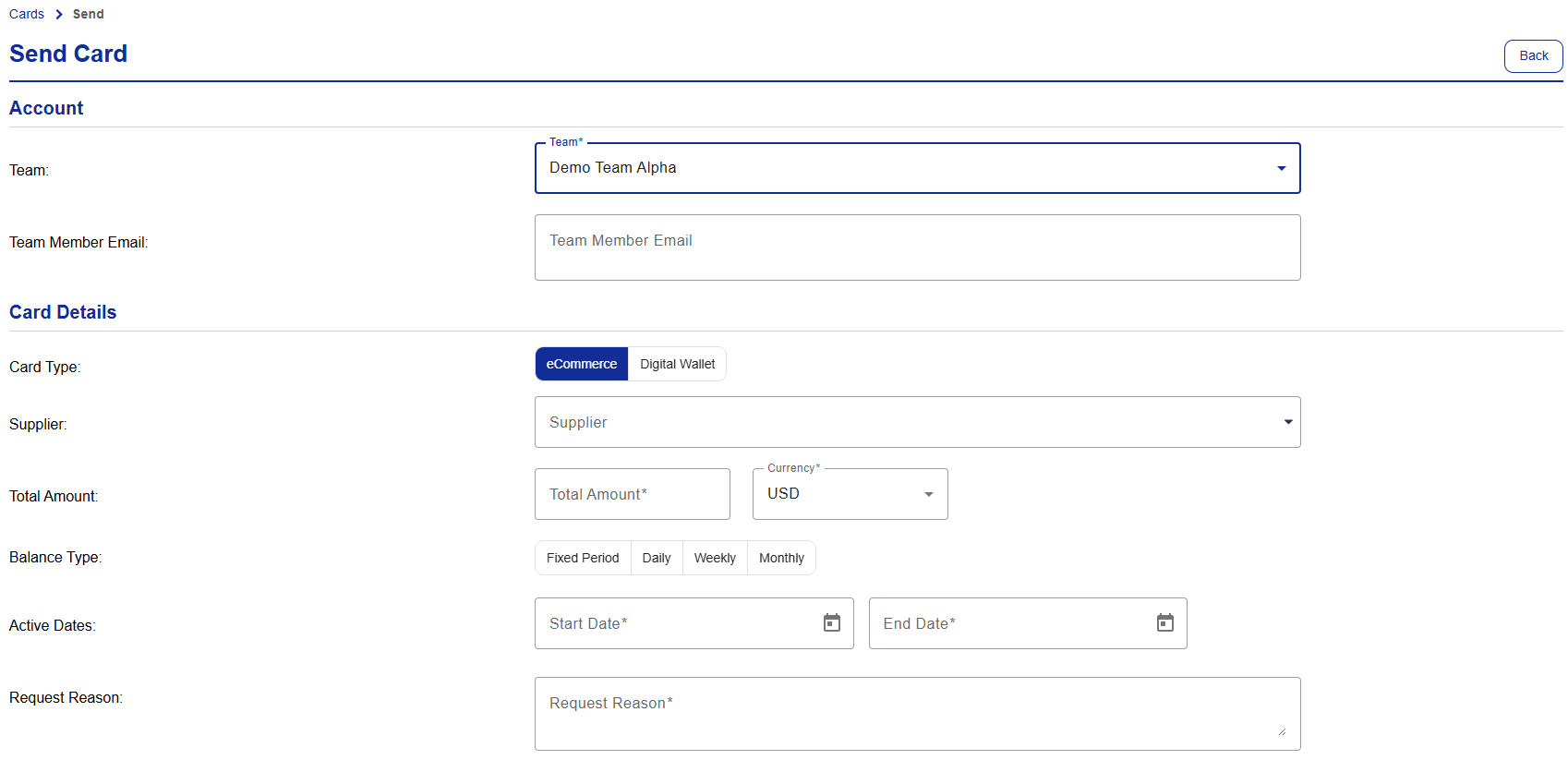Choose Fixed Period balance type
The image size is (1568, 772).
[583, 558]
